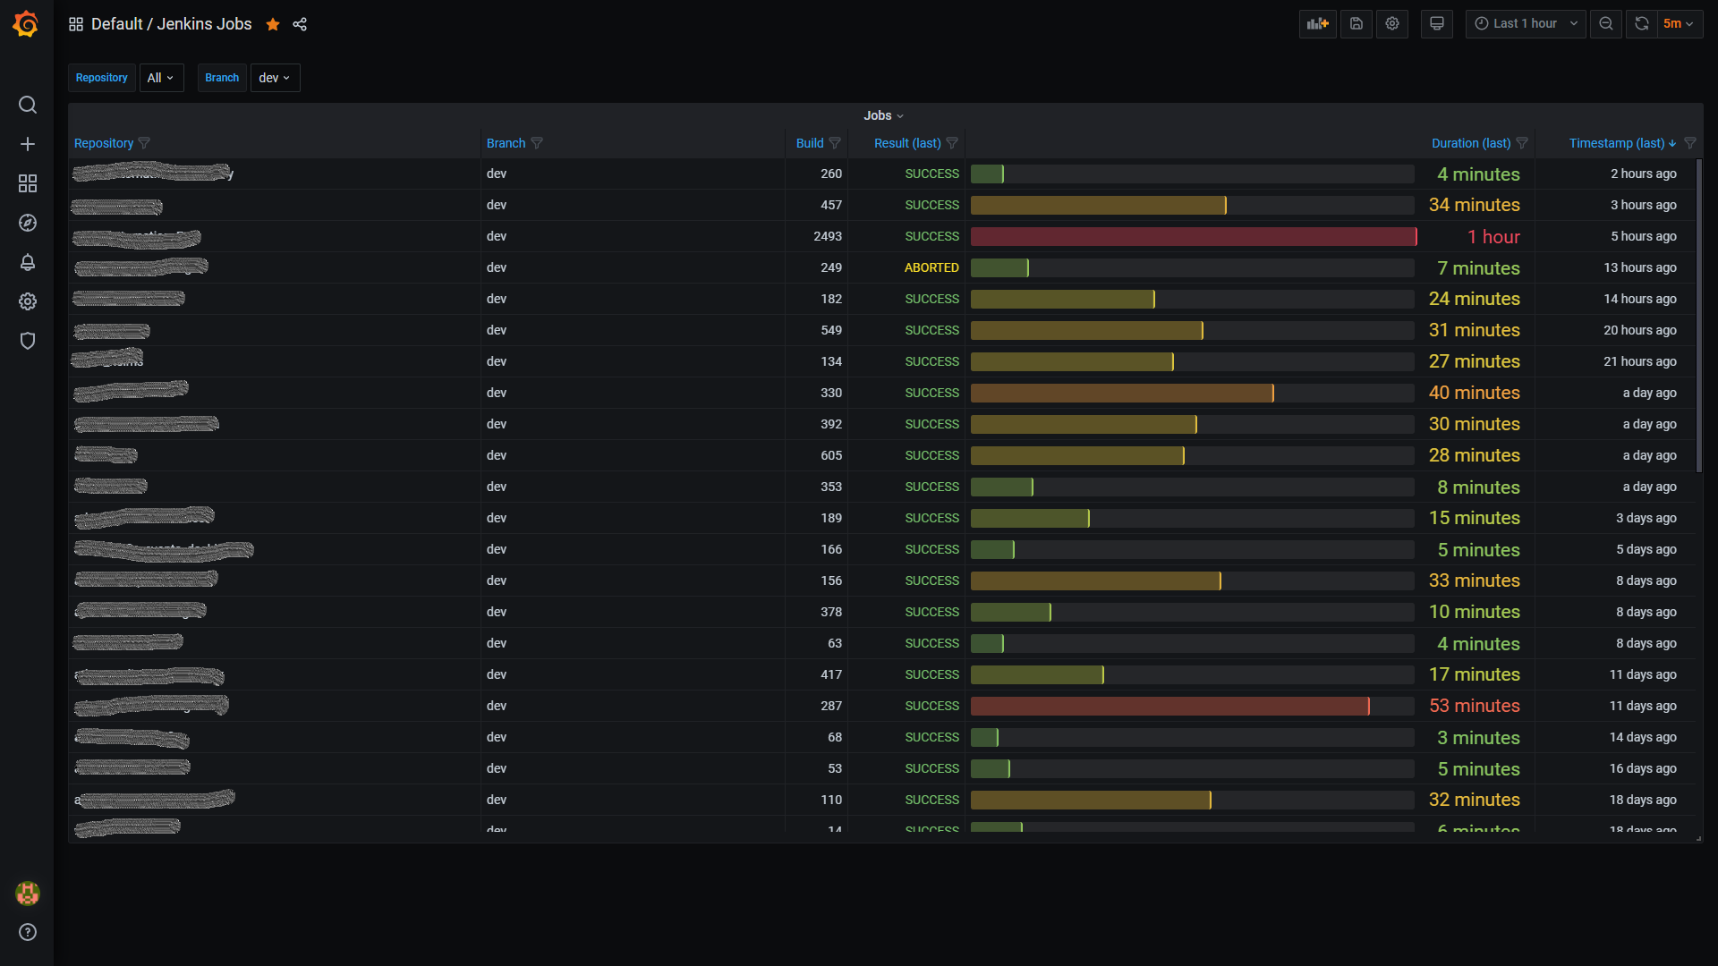Open the dashboard search magnifier in sidebar
The height and width of the screenshot is (966, 1718).
coord(28,105)
